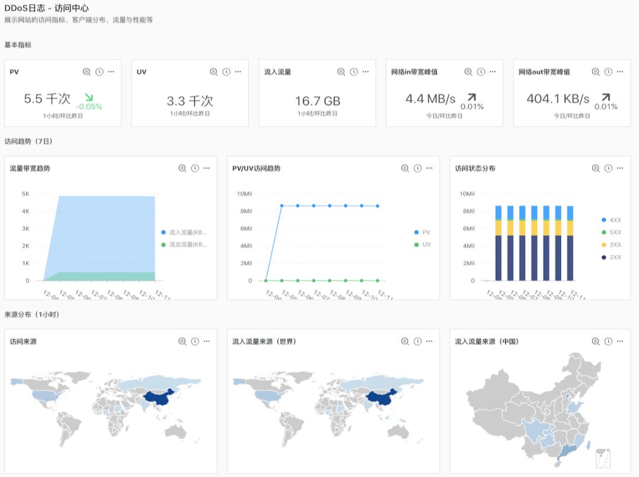The width and height of the screenshot is (639, 477).
Task: Click the magnifier icon on 流入流量 card
Action: click(341, 72)
